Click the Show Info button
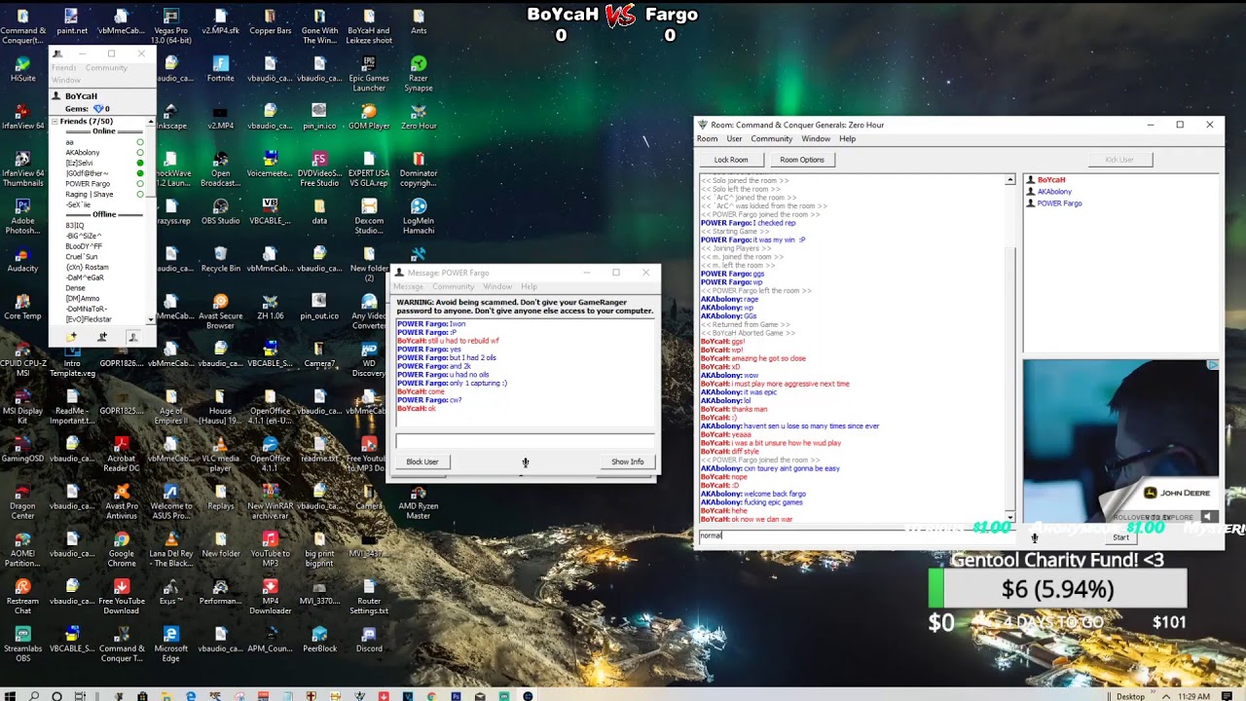This screenshot has width=1246, height=701. pos(627,461)
